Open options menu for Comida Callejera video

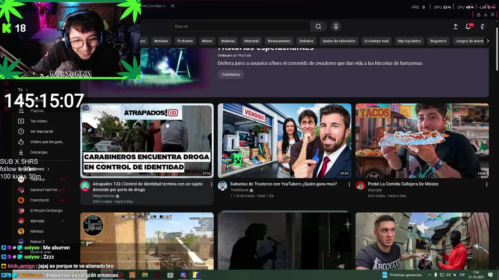pyautogui.click(x=487, y=184)
